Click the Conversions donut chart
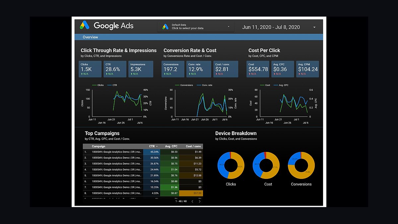Image resolution: width=398 pixels, height=224 pixels. click(301, 165)
